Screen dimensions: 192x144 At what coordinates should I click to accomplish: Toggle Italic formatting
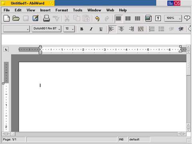pos(91,29)
